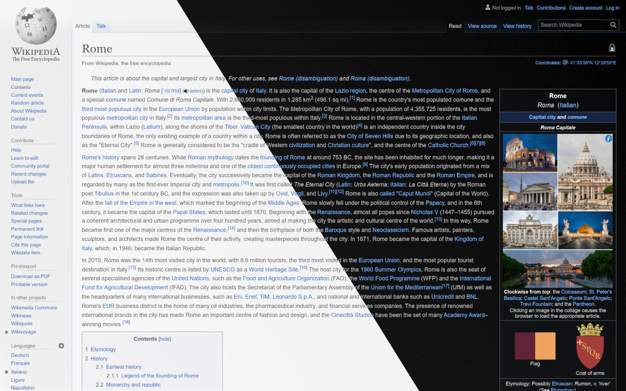
Task: Click the Log in link
Action: pos(613,8)
